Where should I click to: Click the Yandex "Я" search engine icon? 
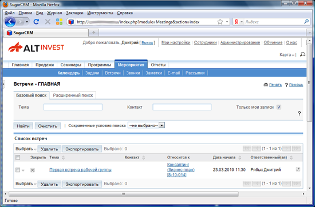point(236,22)
